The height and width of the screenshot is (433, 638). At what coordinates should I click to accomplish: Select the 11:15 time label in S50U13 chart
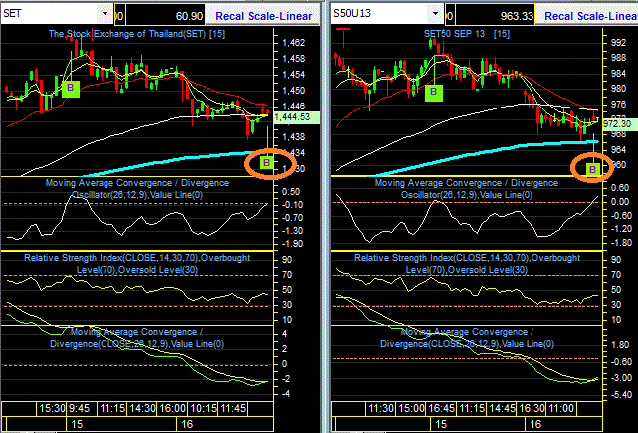click(x=473, y=408)
